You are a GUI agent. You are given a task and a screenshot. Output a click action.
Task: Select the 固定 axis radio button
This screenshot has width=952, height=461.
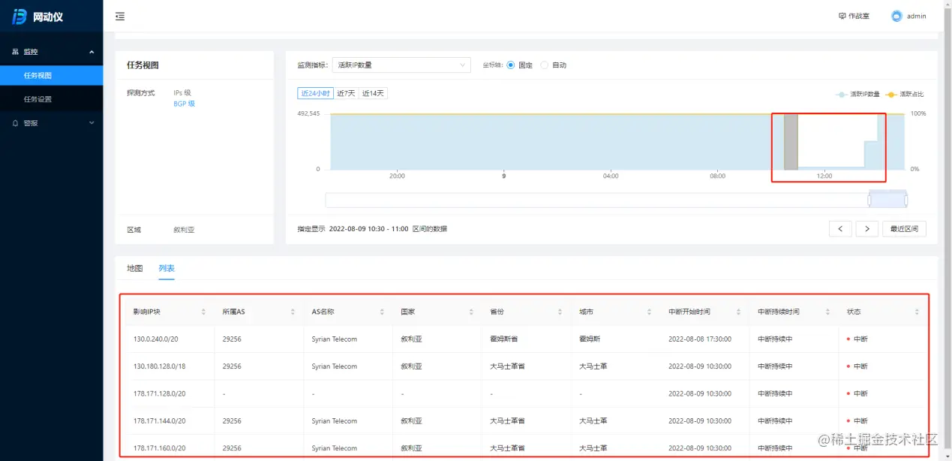point(511,65)
